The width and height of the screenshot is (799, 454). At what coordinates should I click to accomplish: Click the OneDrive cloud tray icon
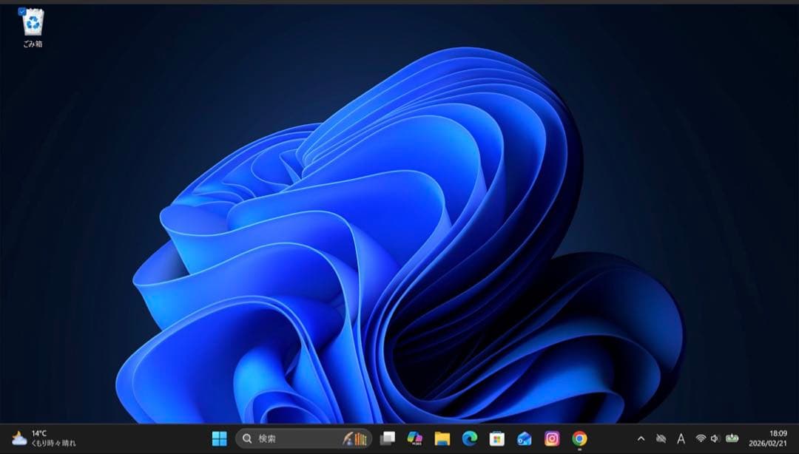pos(661,438)
